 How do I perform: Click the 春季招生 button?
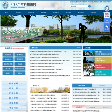tap(20, 55)
